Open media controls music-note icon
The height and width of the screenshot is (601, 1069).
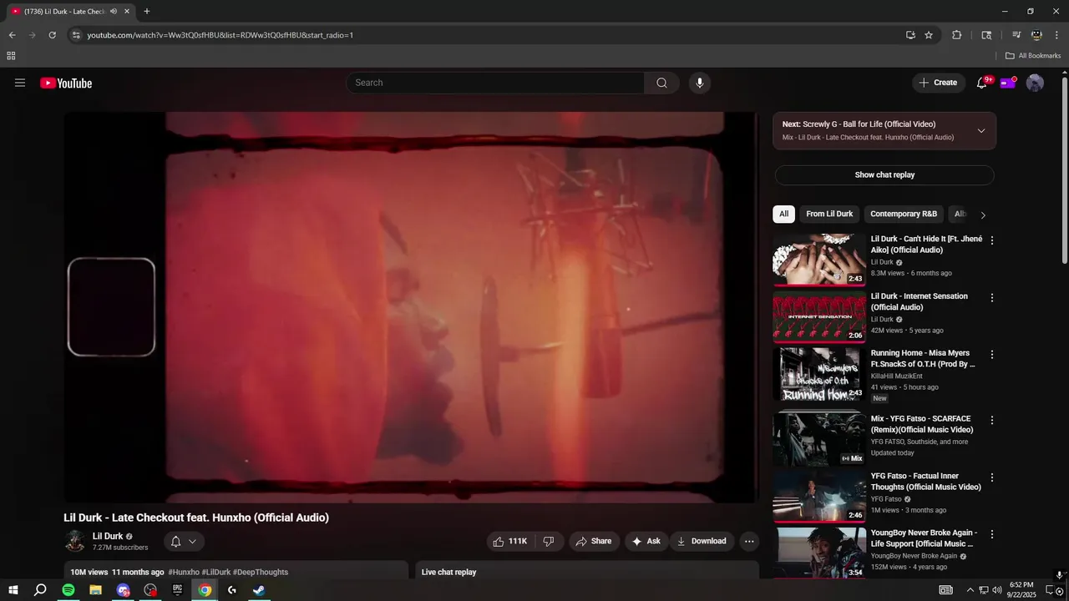click(x=1016, y=35)
